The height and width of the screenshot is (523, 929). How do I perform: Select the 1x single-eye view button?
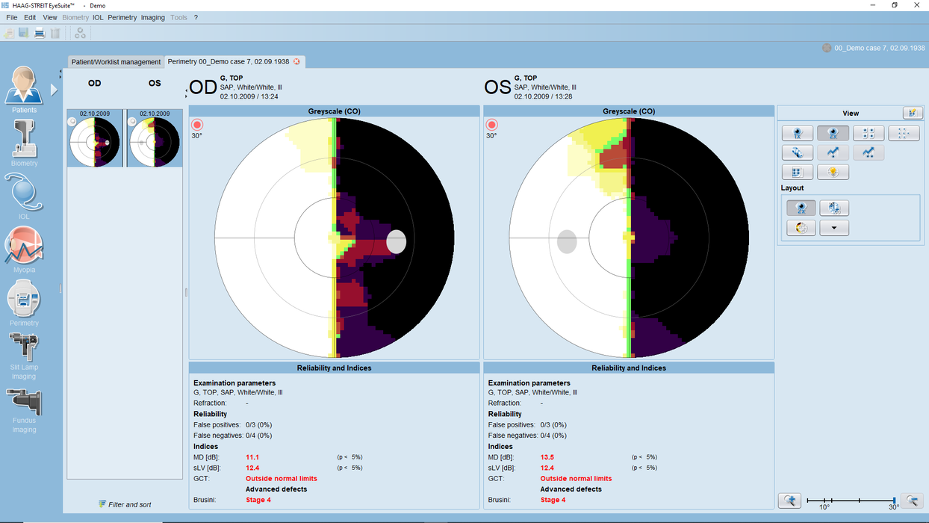pos(798,134)
